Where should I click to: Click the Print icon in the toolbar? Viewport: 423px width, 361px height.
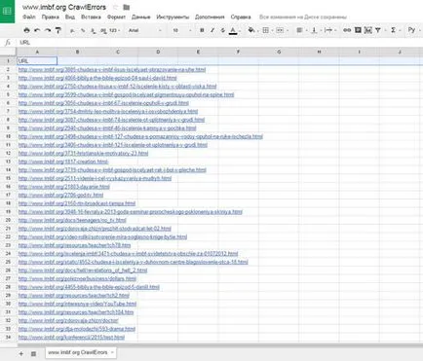click(x=26, y=30)
